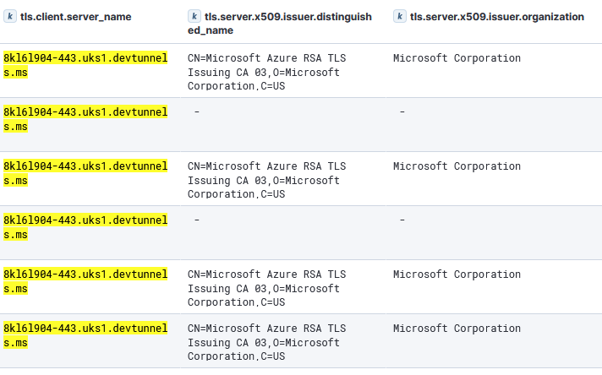
Task: Select highlighted server name in first row
Action: [x=85, y=65]
